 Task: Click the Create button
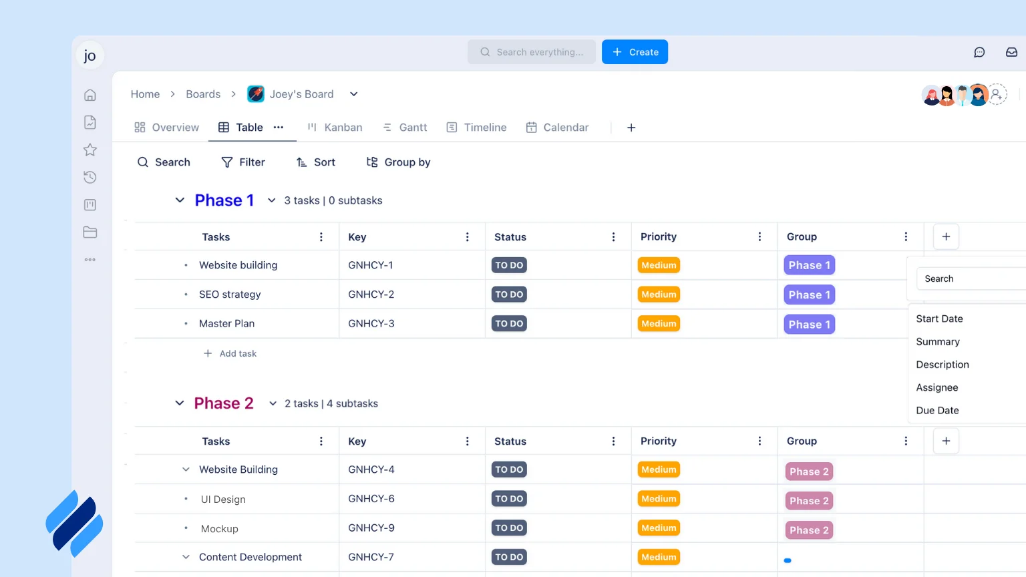[x=635, y=51]
